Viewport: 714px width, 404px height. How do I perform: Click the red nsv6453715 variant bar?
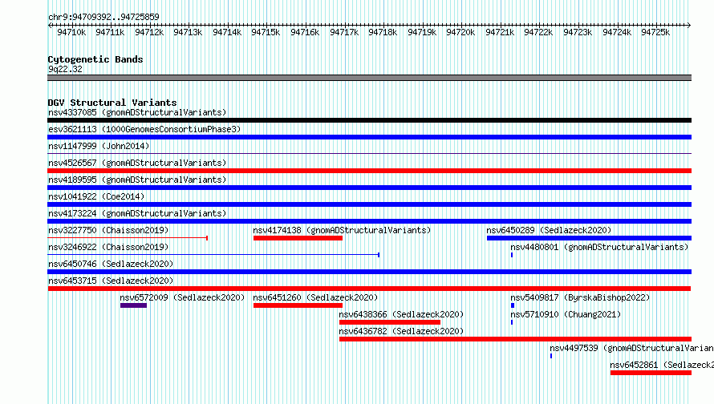point(369,289)
